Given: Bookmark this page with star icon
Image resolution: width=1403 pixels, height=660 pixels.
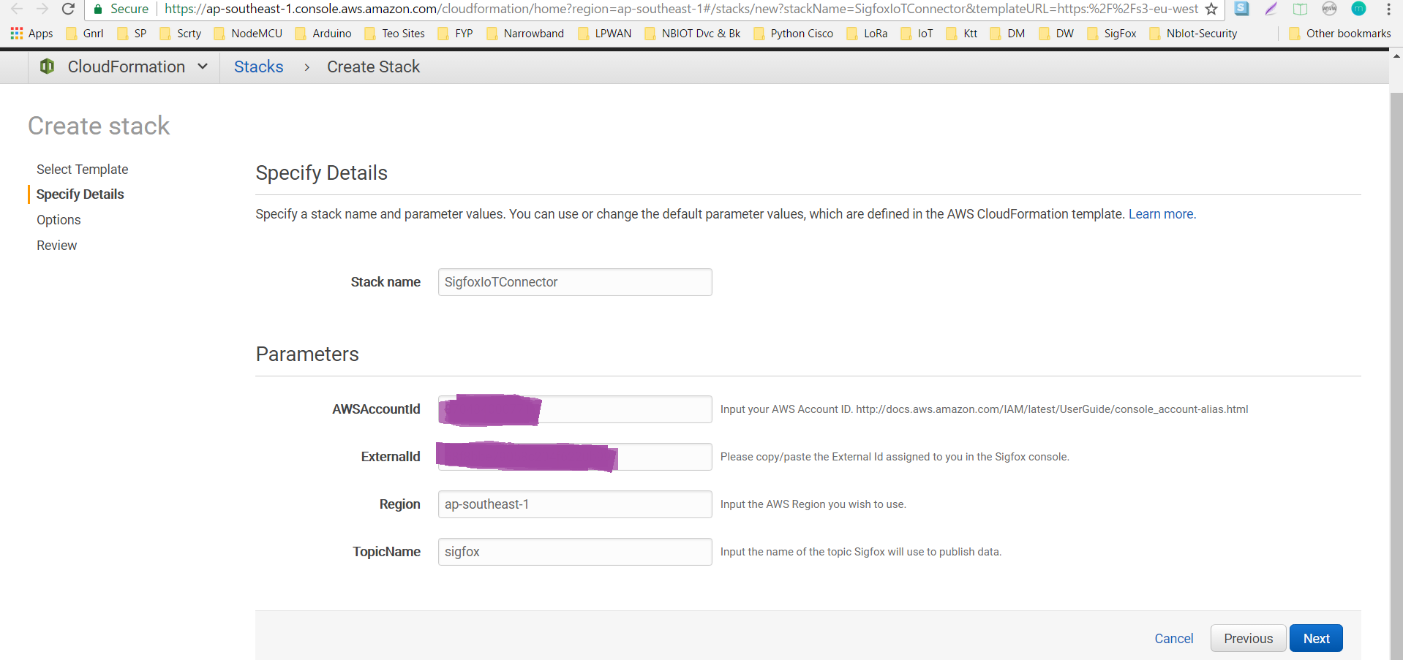Looking at the screenshot, I should tap(1211, 9).
